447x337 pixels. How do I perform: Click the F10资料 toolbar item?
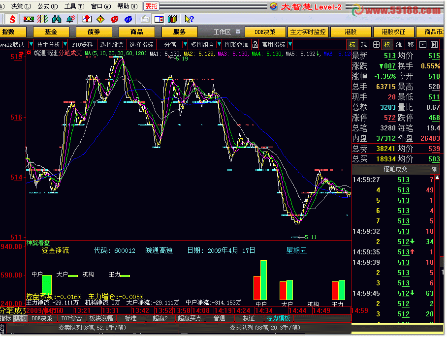tap(82, 45)
